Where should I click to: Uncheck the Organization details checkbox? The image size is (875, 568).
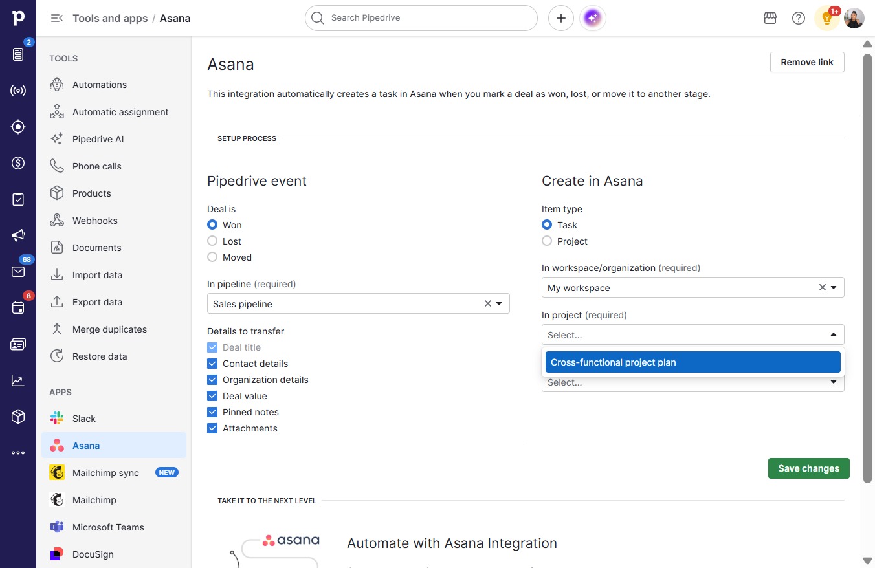(212, 380)
